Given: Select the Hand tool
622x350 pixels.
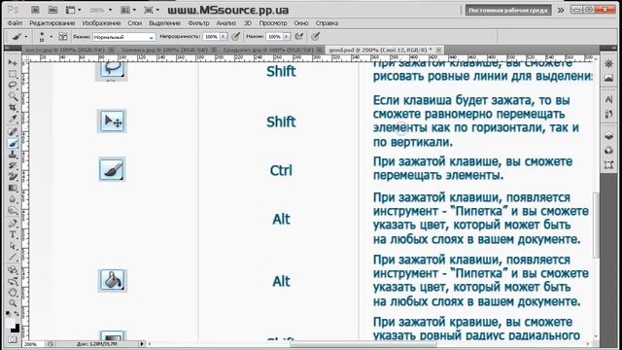Looking at the screenshot, I should coord(13,293).
